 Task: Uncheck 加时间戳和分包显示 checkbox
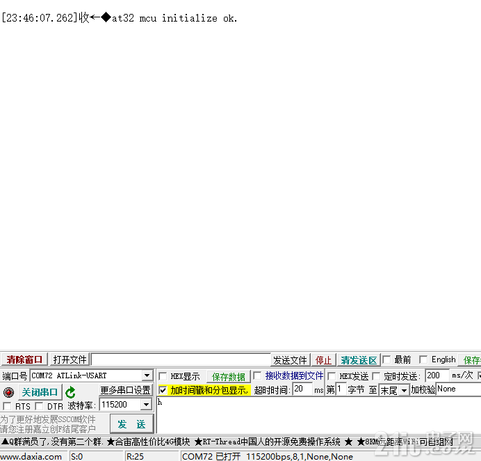coord(163,390)
